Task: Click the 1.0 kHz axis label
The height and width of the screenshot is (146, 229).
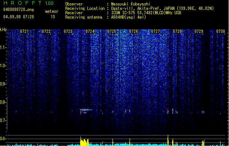Action: [3, 66]
